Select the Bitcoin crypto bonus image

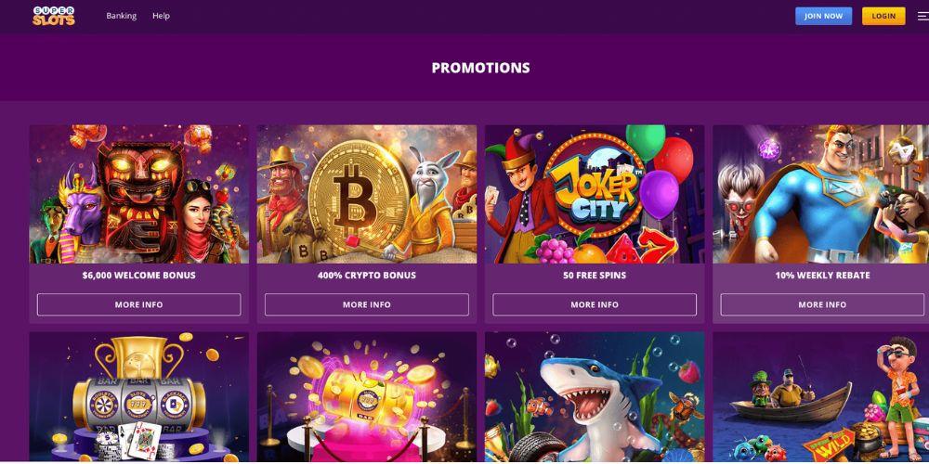point(367,194)
